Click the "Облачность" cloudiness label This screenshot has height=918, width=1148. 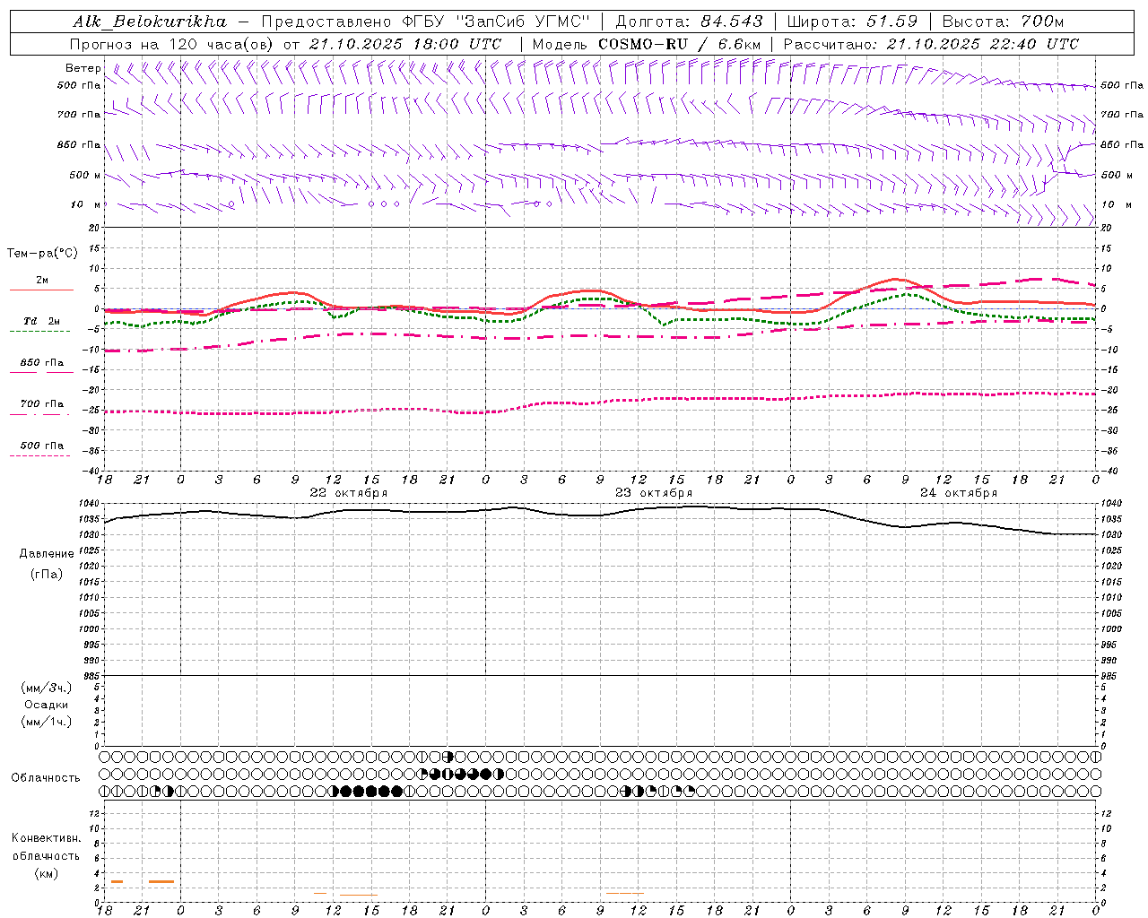(46, 778)
